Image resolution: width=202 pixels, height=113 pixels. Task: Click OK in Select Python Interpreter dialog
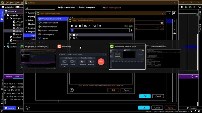tap(113, 90)
